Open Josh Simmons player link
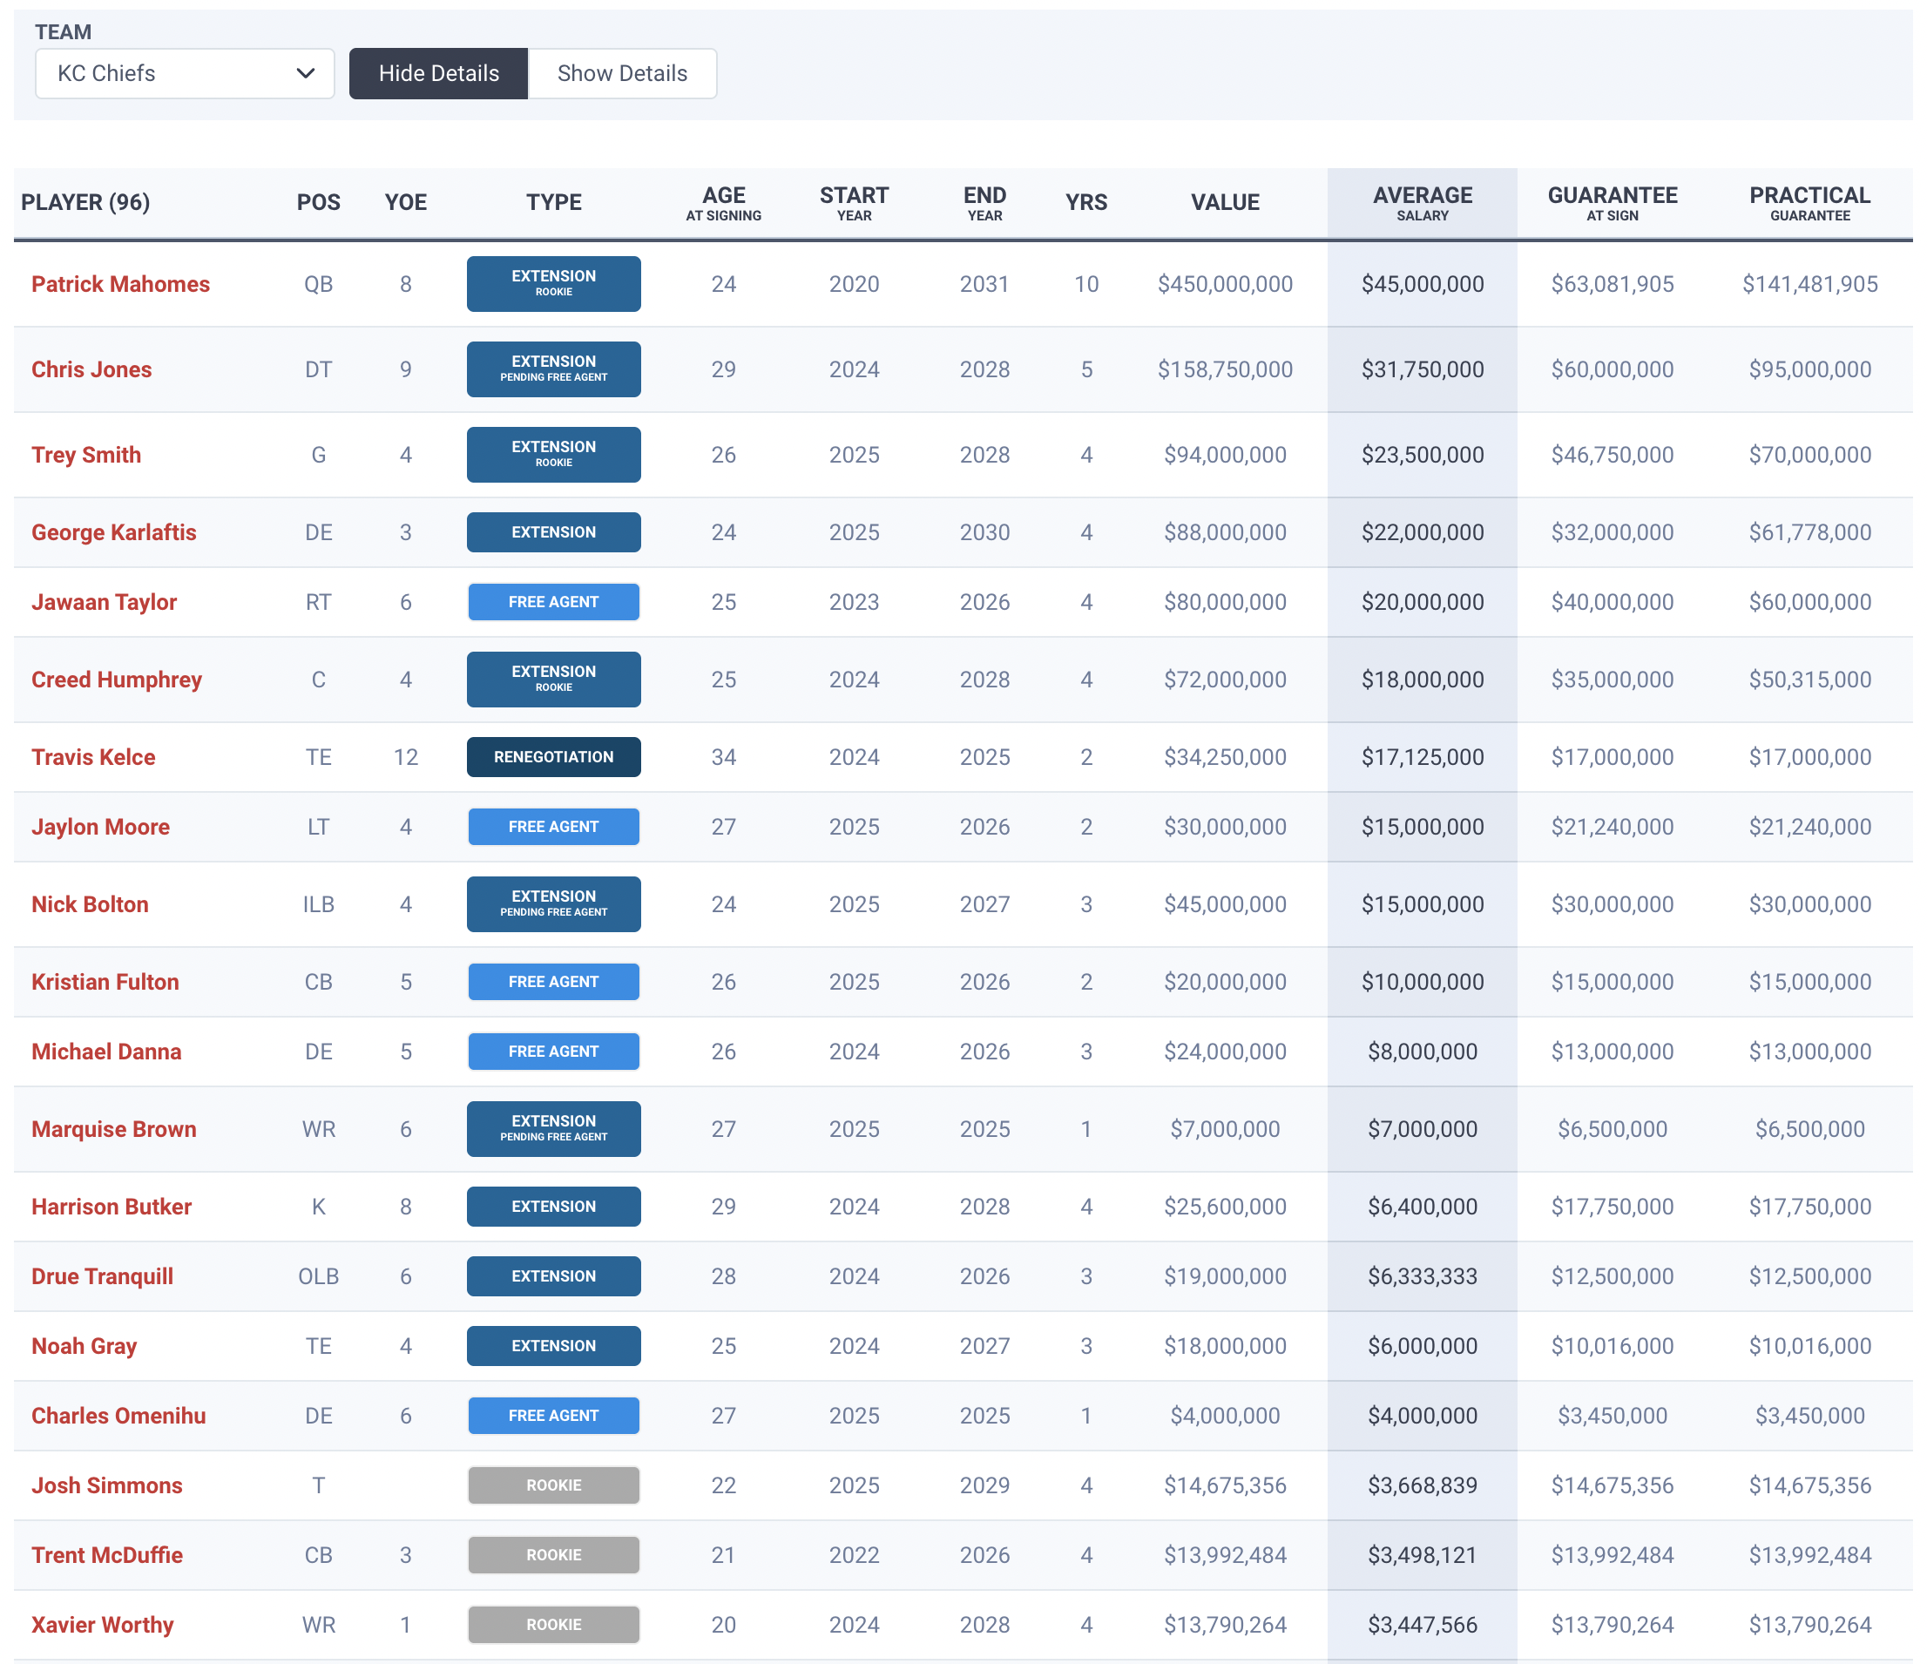The image size is (1927, 1664). point(107,1485)
